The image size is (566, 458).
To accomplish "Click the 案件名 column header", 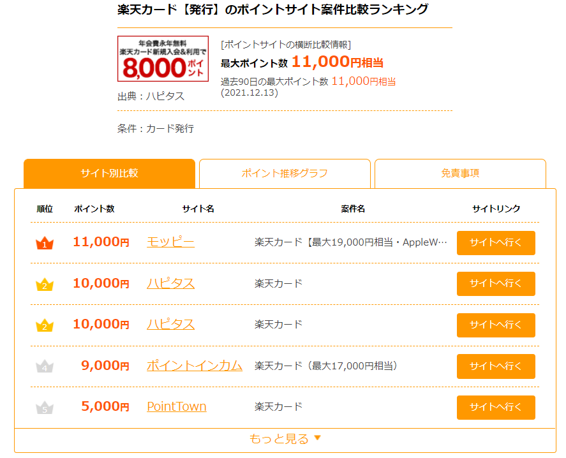I will [353, 209].
